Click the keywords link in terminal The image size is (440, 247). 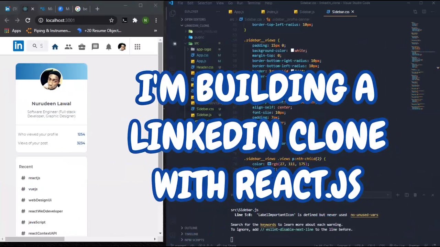(268, 225)
